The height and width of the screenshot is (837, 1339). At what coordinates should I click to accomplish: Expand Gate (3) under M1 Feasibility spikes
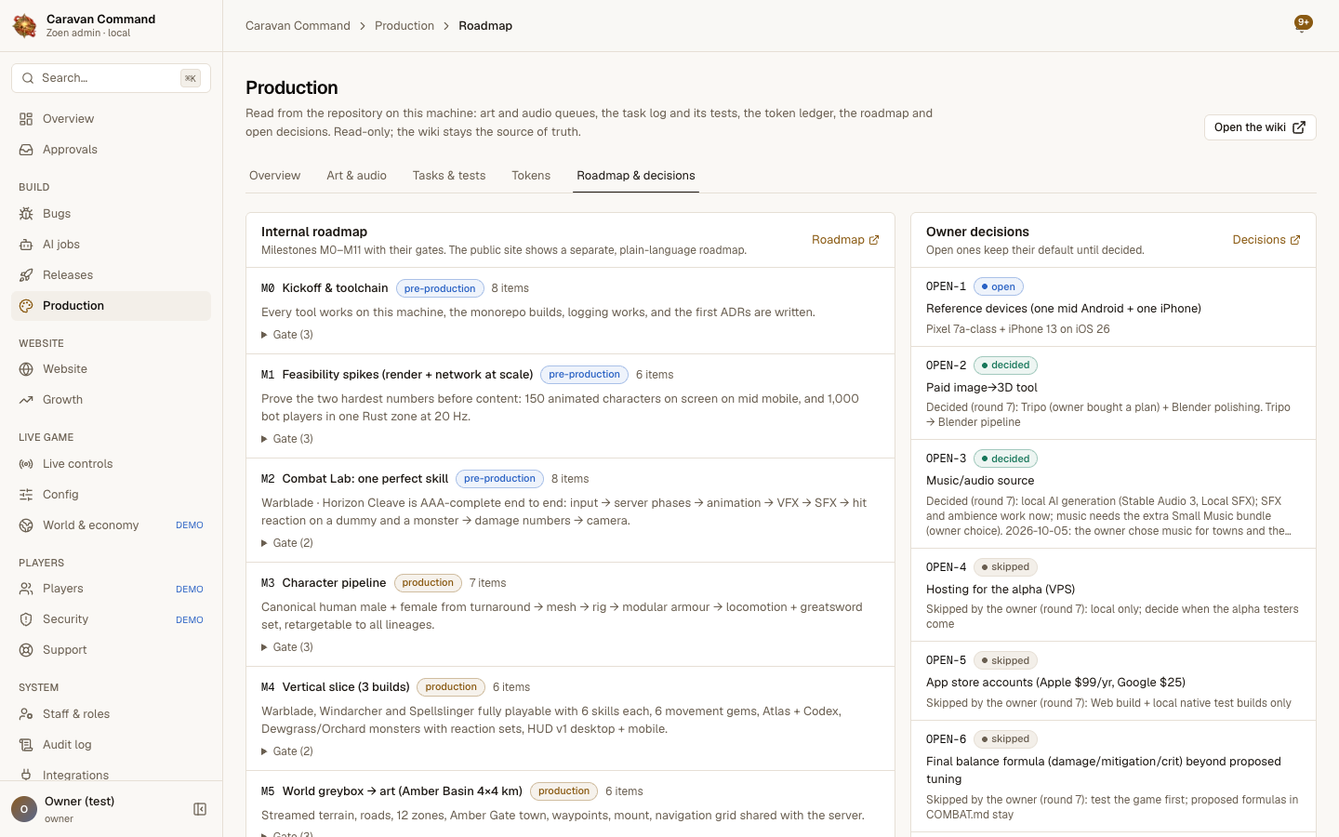coord(287,439)
